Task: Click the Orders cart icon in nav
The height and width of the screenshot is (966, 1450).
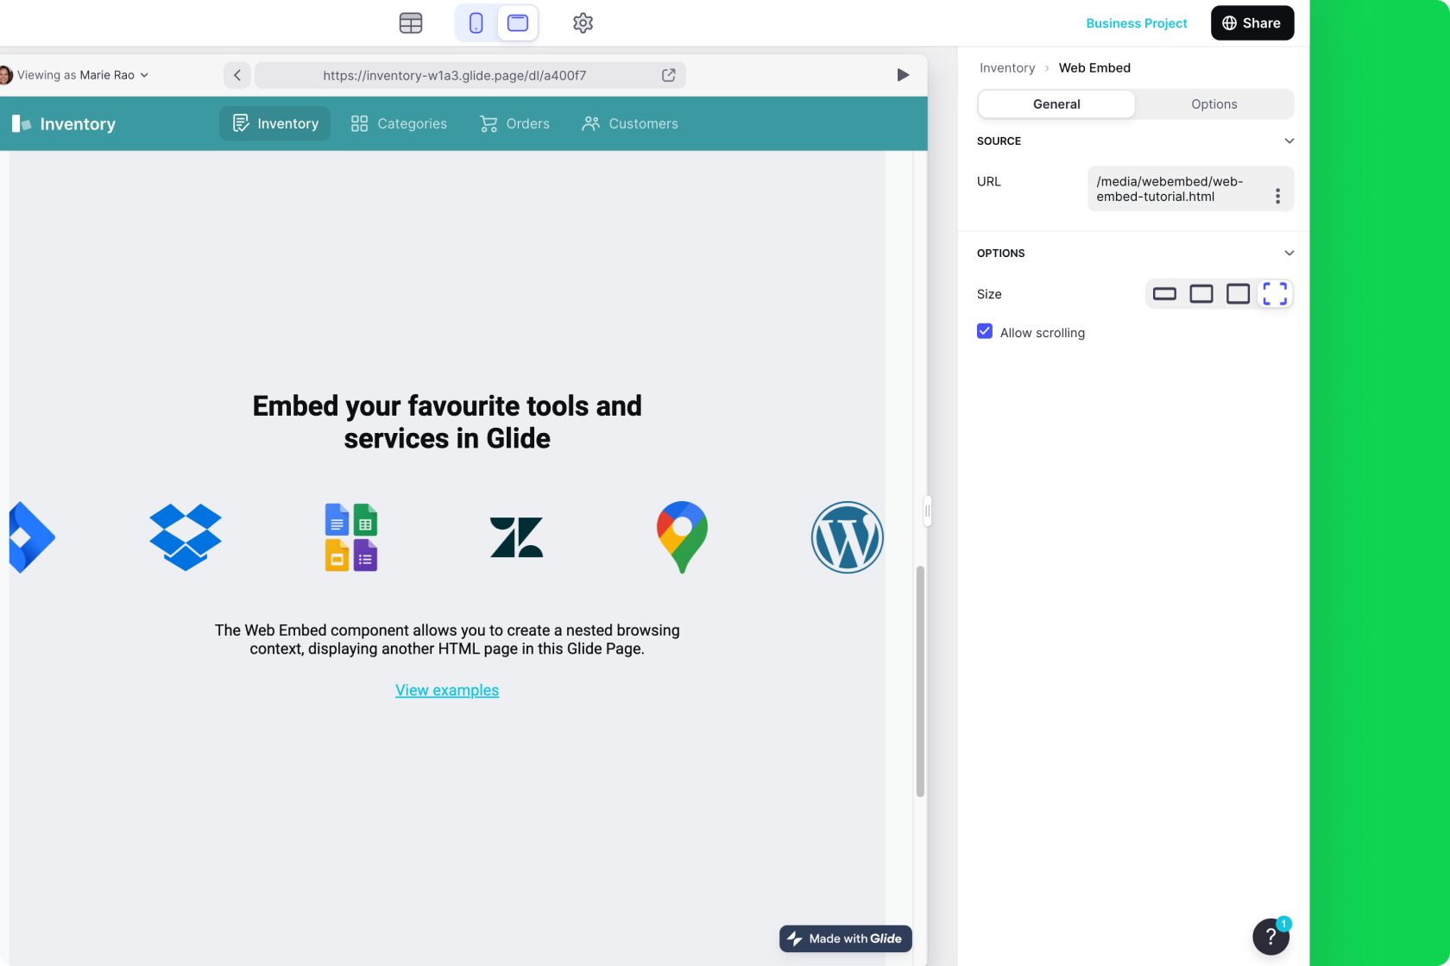Action: click(x=489, y=123)
